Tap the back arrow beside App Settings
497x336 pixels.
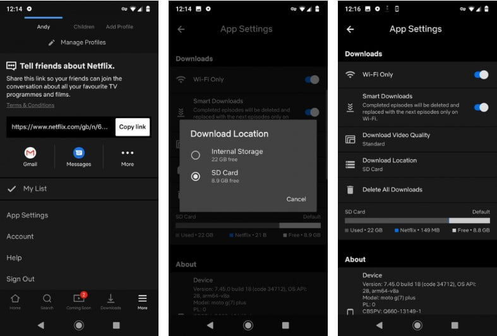point(350,29)
